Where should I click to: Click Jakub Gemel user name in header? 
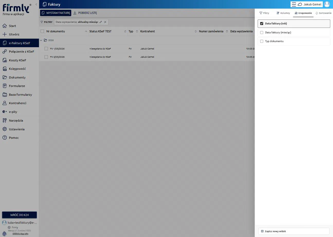coord(312,4)
